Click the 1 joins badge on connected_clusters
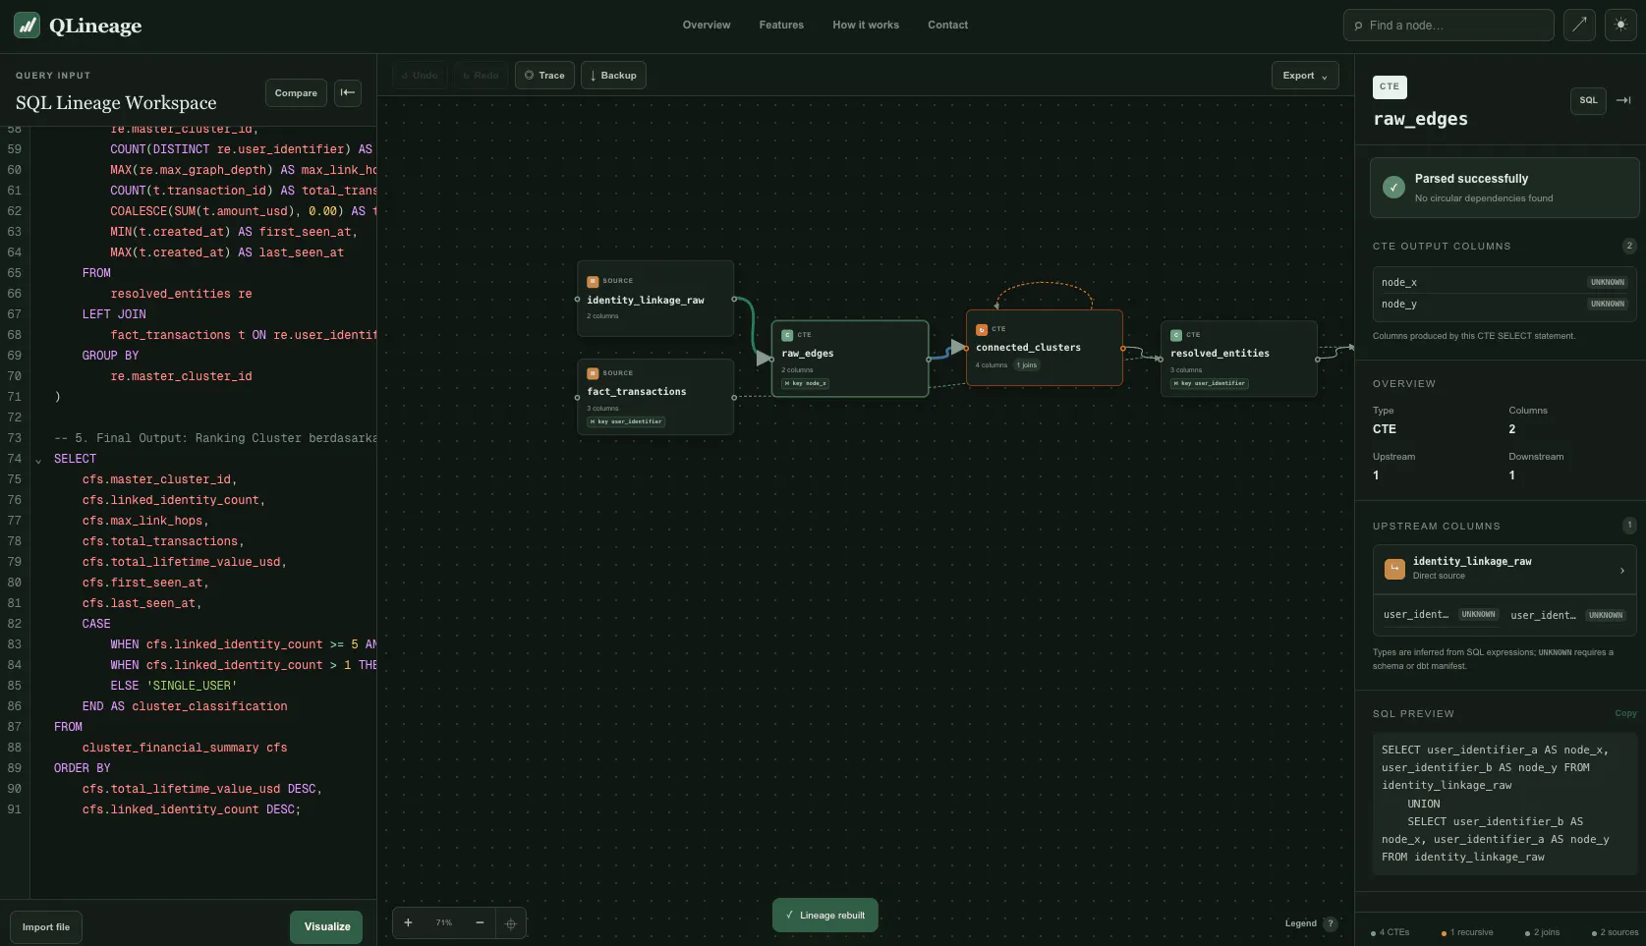 coord(1027,365)
